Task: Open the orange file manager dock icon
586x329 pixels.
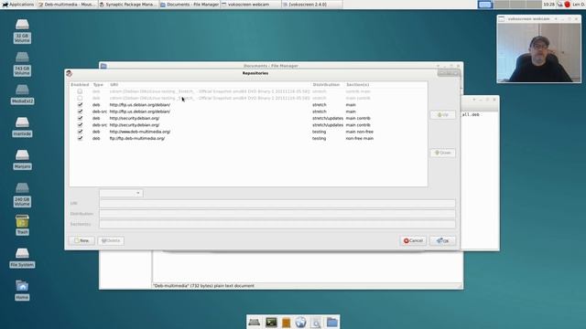Action: pos(286,322)
